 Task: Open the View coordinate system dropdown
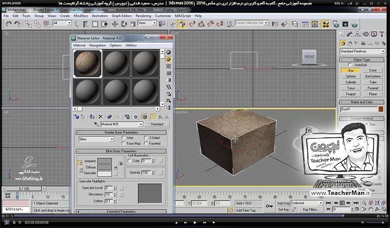click(x=154, y=23)
